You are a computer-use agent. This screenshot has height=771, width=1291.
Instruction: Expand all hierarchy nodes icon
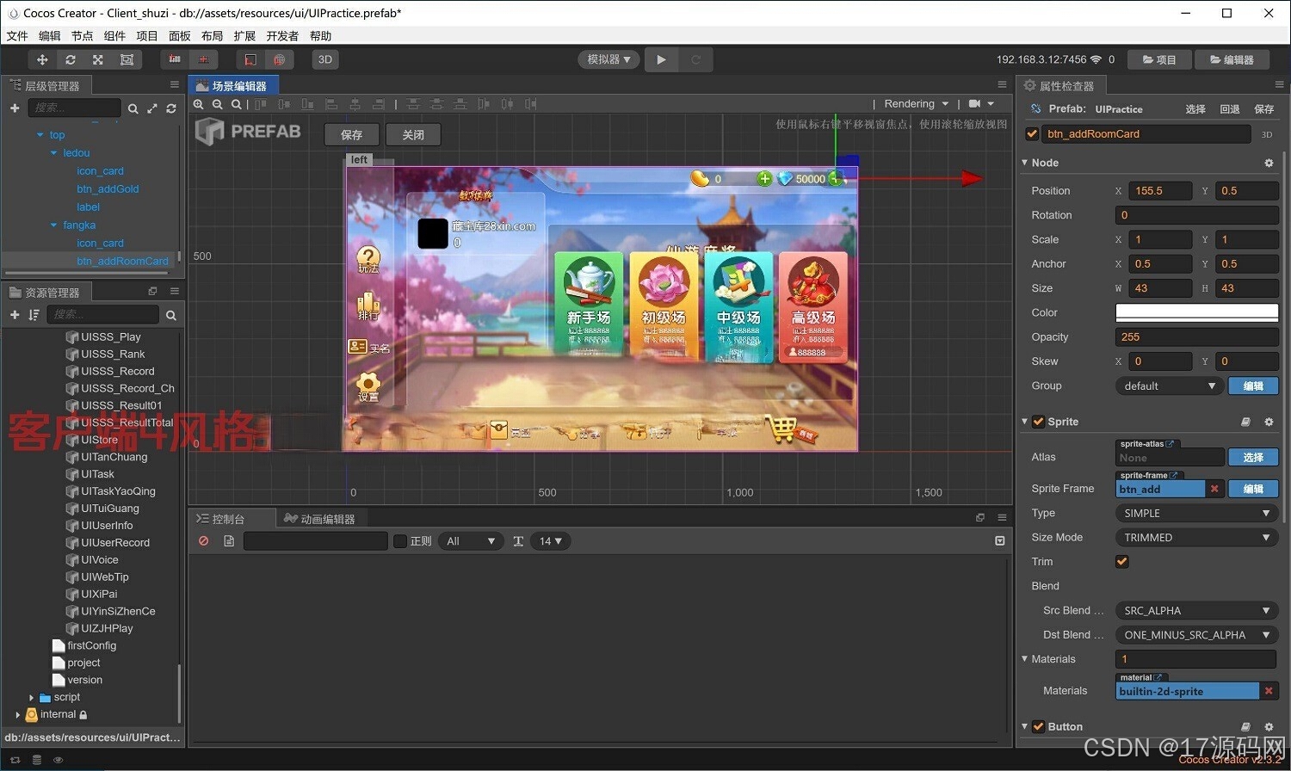coord(152,108)
